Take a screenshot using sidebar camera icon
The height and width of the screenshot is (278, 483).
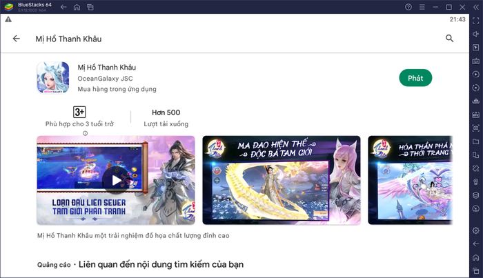476,128
